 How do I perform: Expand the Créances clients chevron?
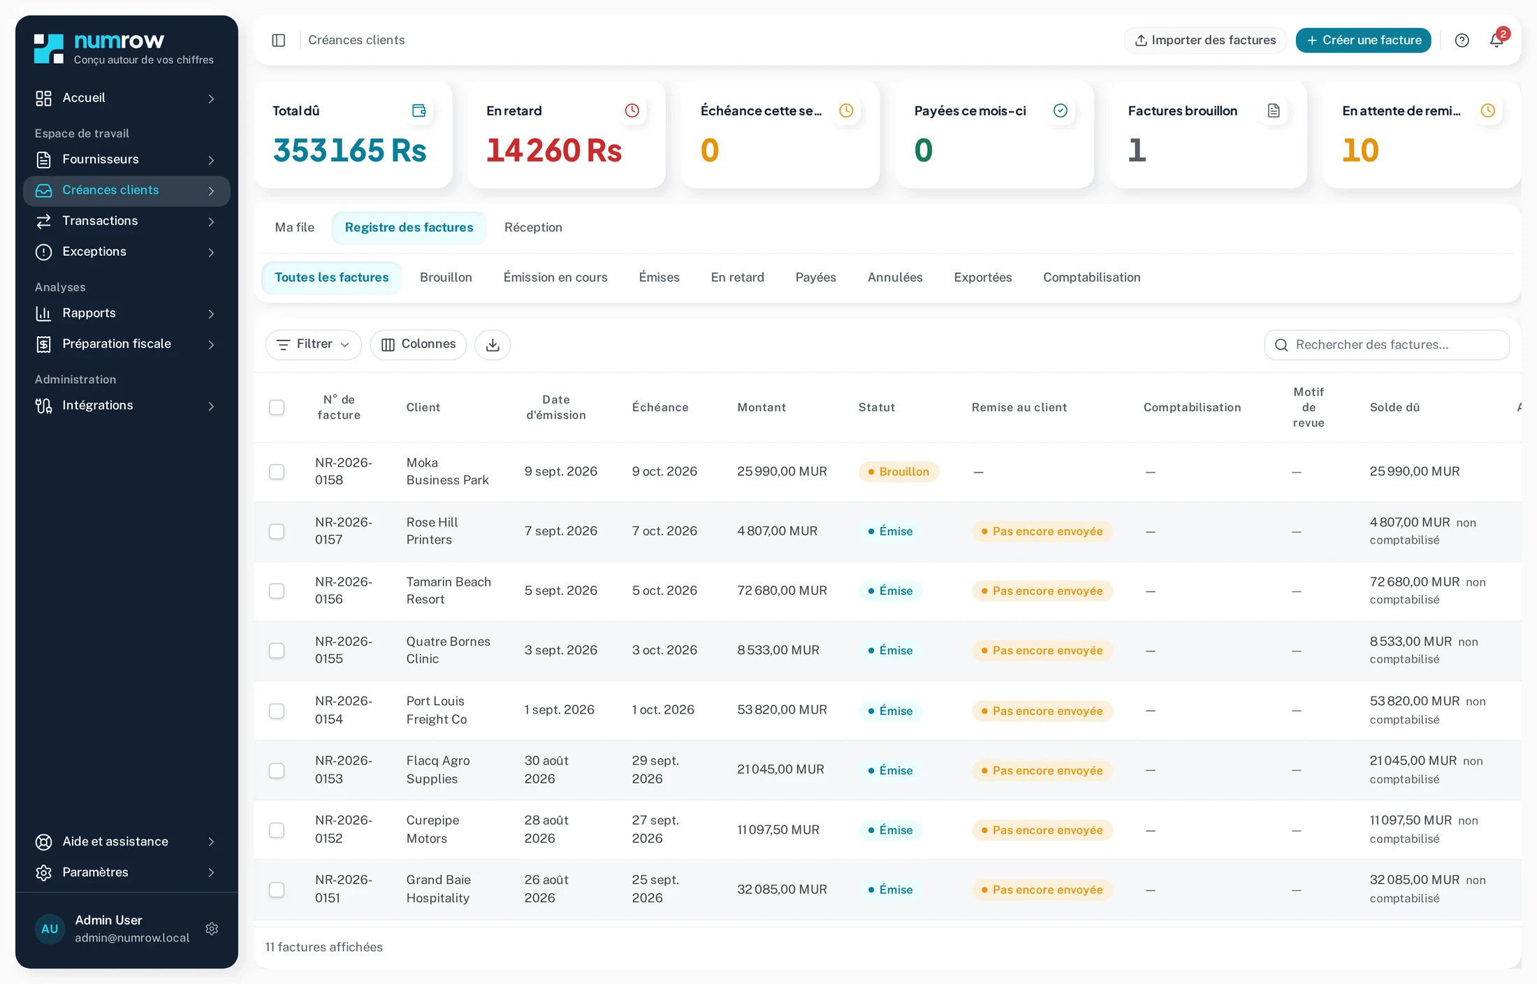211,191
